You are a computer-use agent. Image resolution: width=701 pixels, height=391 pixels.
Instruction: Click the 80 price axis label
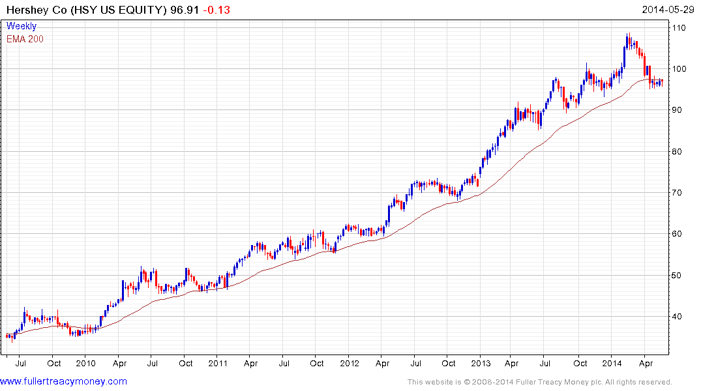[677, 151]
